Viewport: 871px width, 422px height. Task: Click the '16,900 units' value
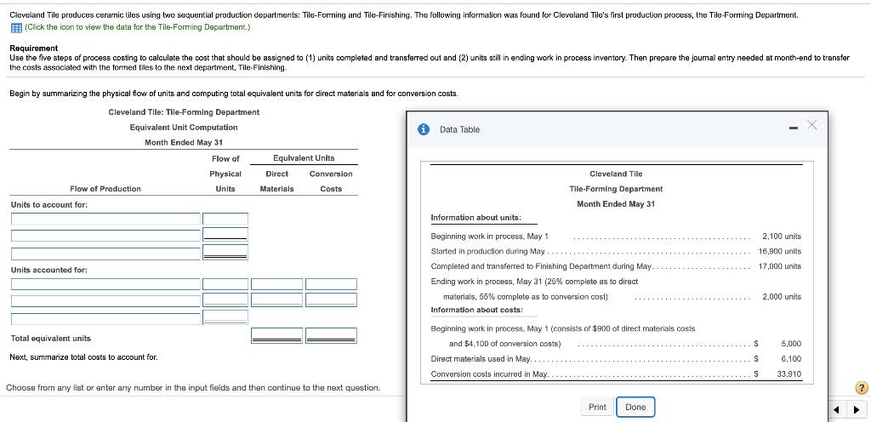point(780,251)
